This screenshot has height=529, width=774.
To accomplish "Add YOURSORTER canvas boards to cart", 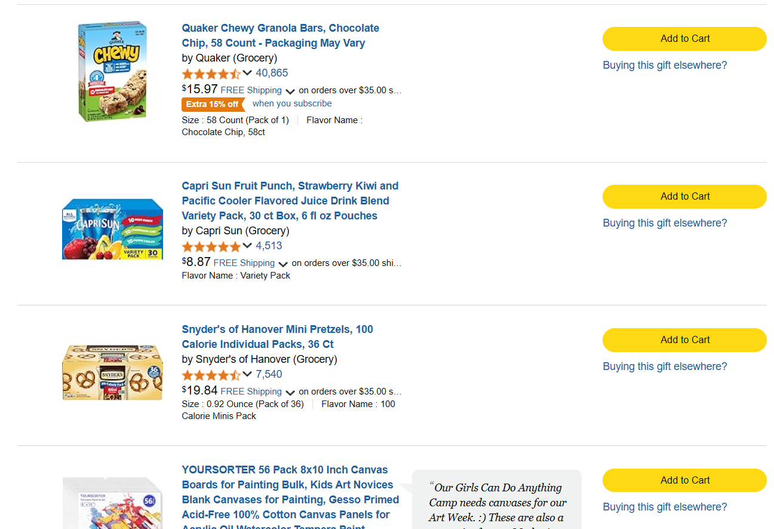I will tap(684, 481).
